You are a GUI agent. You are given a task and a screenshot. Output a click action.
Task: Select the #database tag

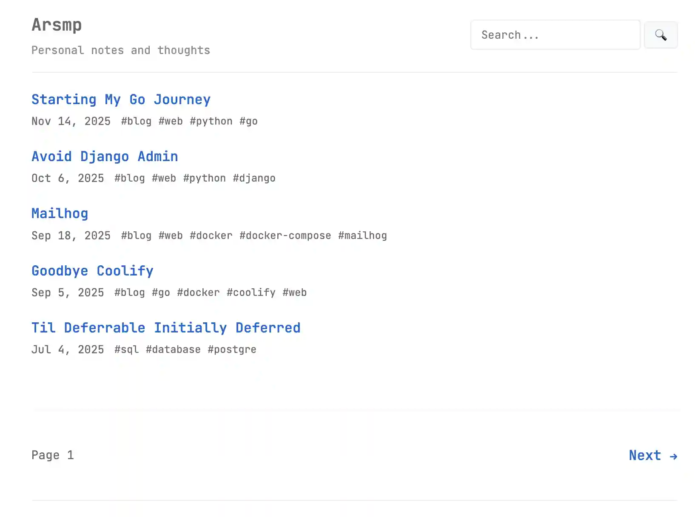(x=173, y=349)
